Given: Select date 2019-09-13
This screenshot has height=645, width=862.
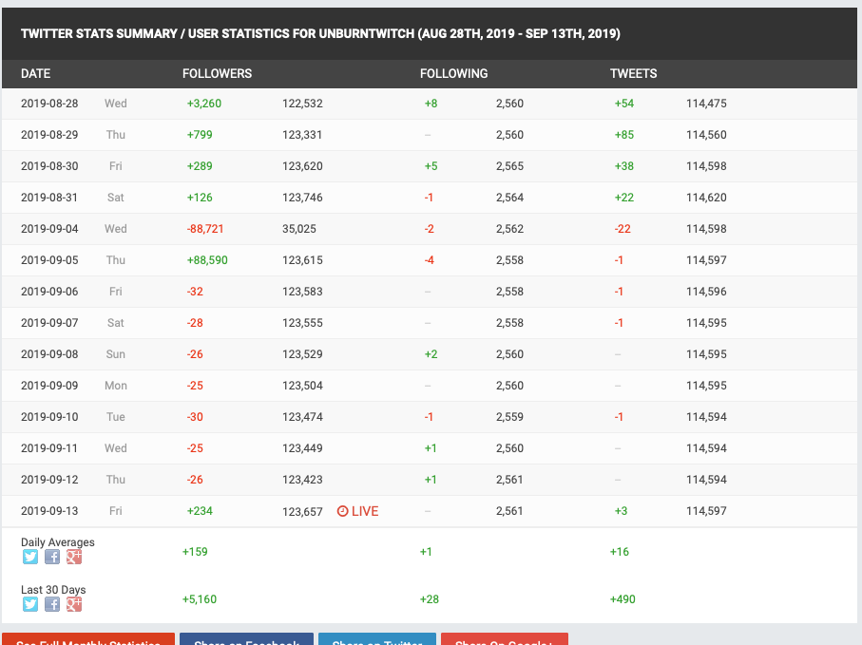Looking at the screenshot, I should coord(49,510).
